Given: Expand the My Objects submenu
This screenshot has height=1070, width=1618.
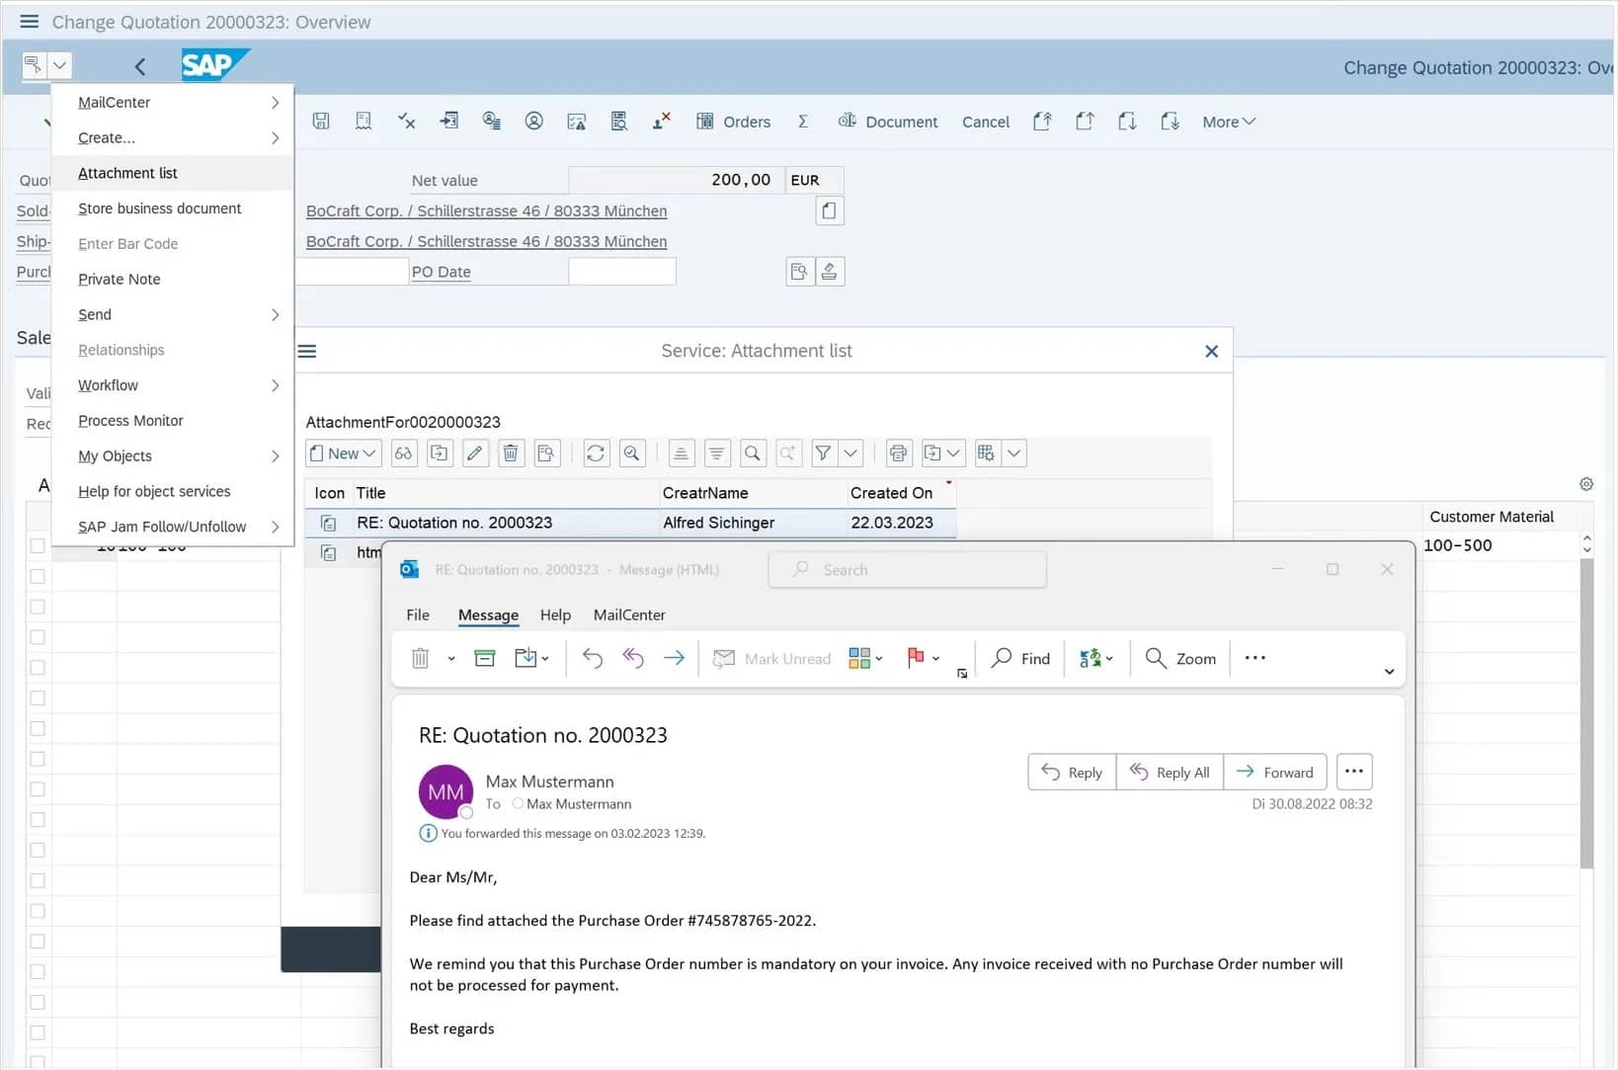Looking at the screenshot, I should coord(173,455).
